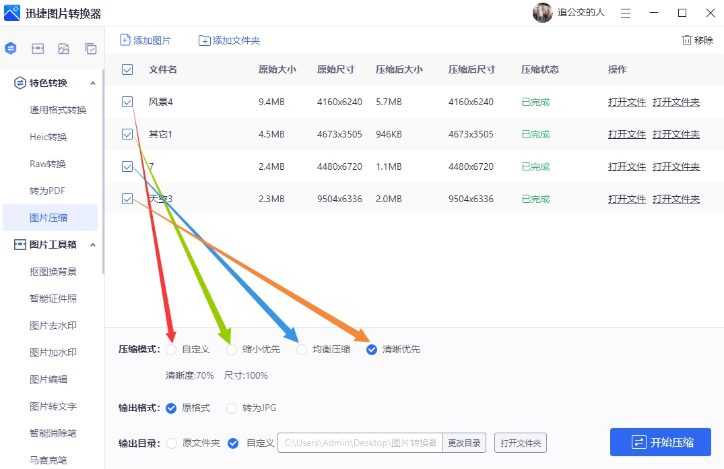
Task: Click the 添加文件夹 folder icon
Action: pos(204,40)
